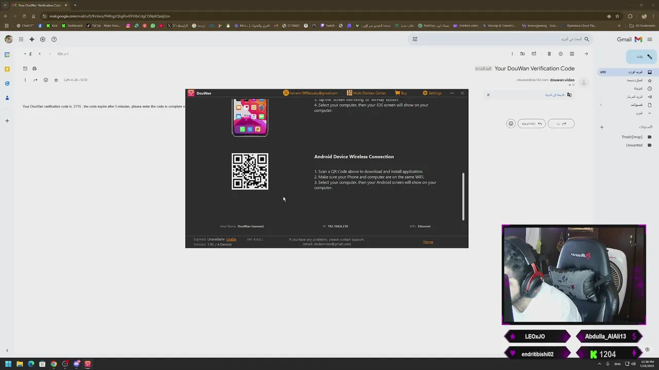The height and width of the screenshot is (370, 659).
Task: Open Gemini sparkle icon in Gmail
Action: [x=32, y=39]
